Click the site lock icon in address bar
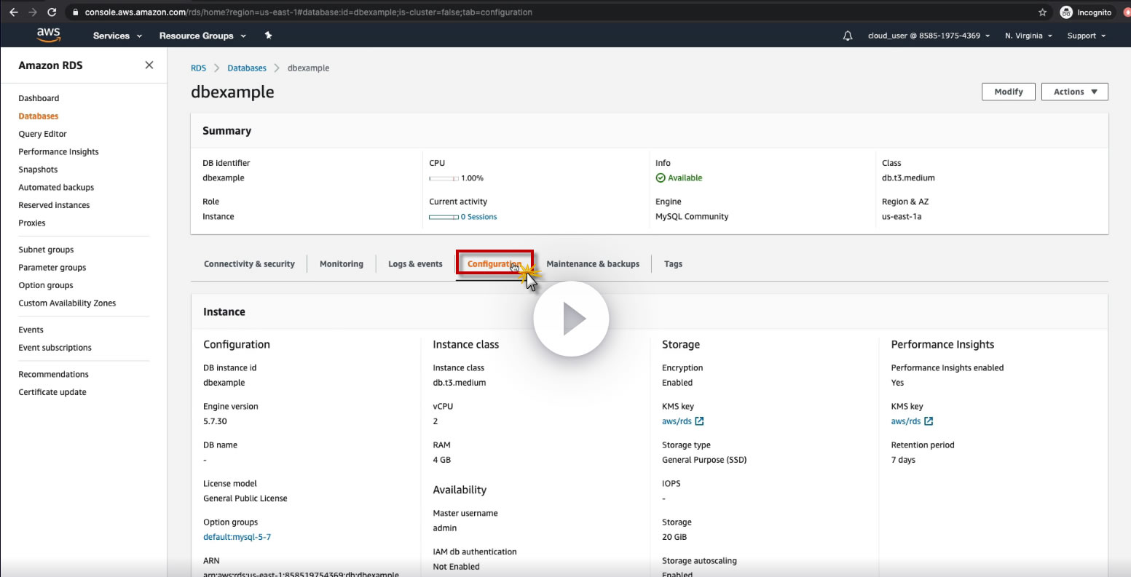Viewport: 1131px width, 577px height. (75, 12)
